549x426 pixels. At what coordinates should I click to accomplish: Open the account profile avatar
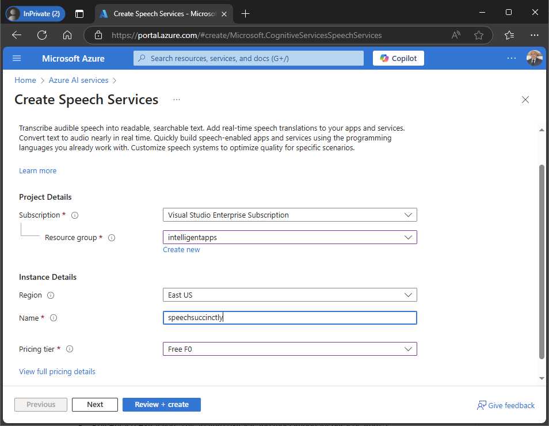pyautogui.click(x=534, y=58)
